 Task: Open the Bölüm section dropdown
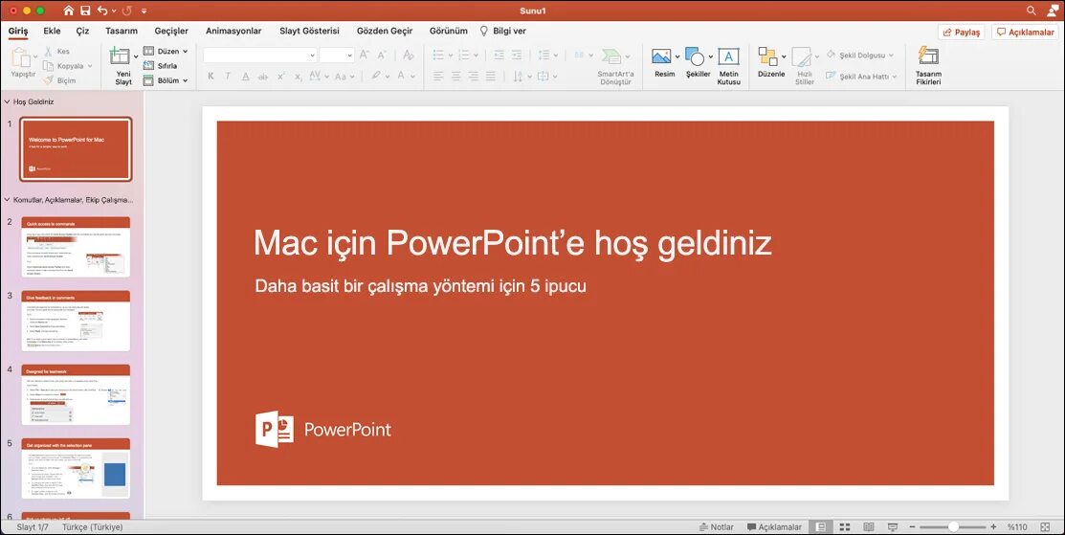coord(165,80)
